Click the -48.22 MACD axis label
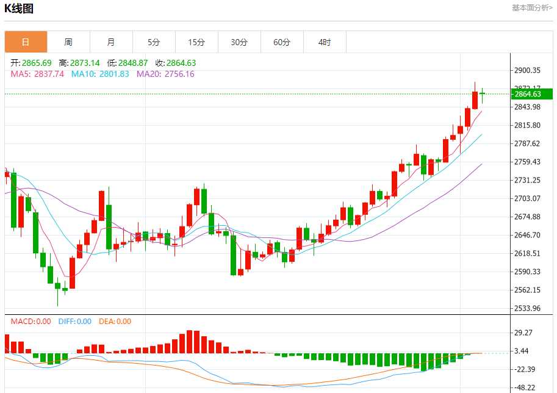Screen dimensions: 557x393 (525, 388)
